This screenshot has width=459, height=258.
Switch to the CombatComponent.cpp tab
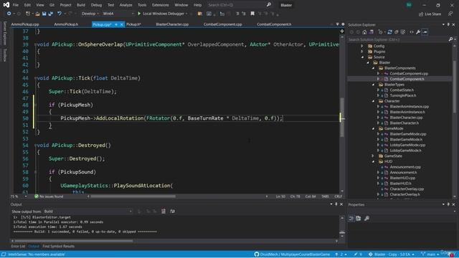[x=223, y=24]
